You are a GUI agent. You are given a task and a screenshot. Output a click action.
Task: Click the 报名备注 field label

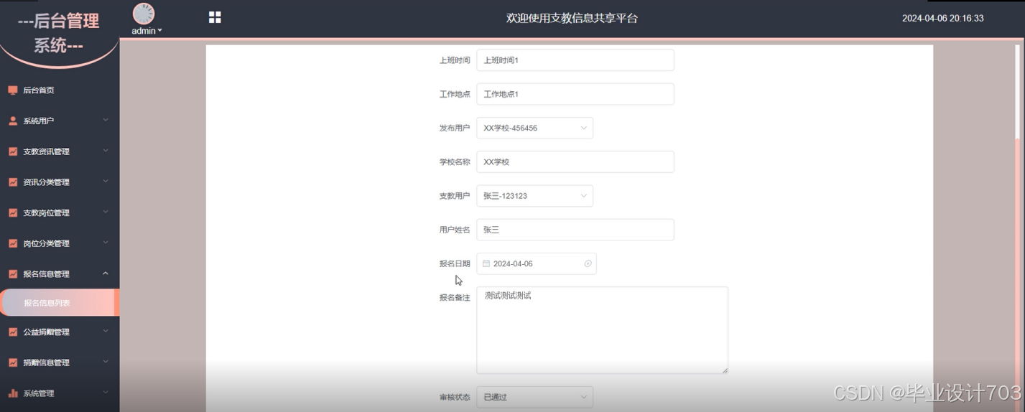click(455, 298)
